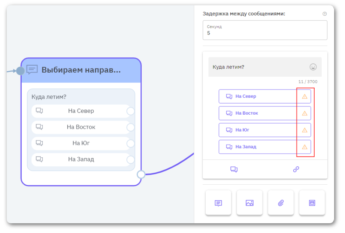Click the Куда летим? text inside the node
Viewport: 345px width, 233px height.
tap(49, 97)
